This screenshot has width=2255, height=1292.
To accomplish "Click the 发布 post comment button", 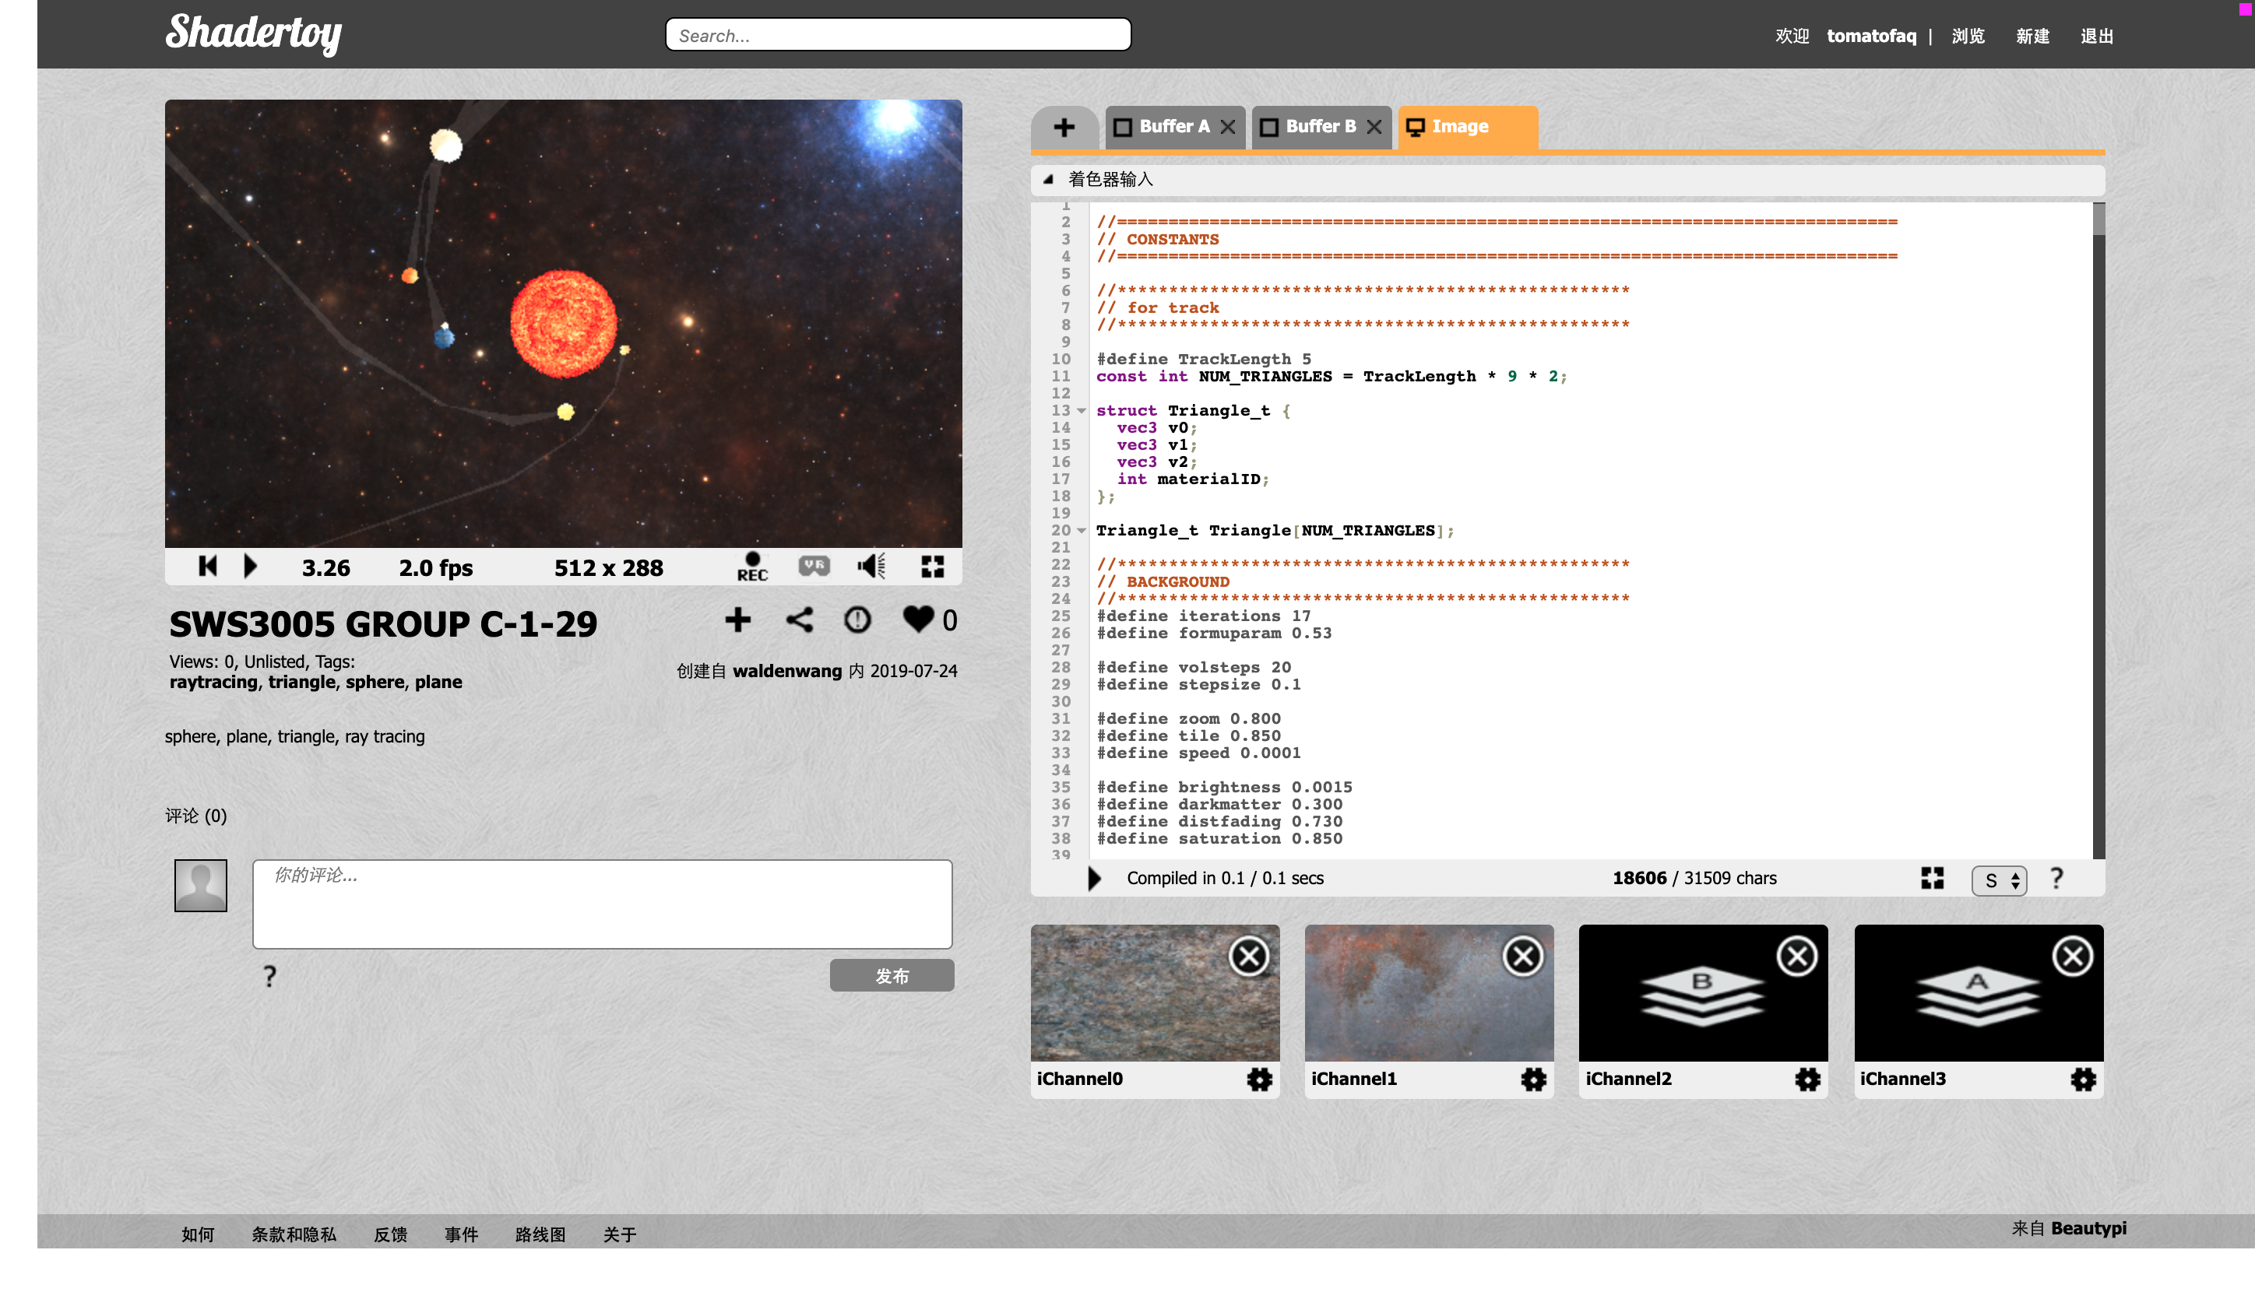I will pos(892,975).
